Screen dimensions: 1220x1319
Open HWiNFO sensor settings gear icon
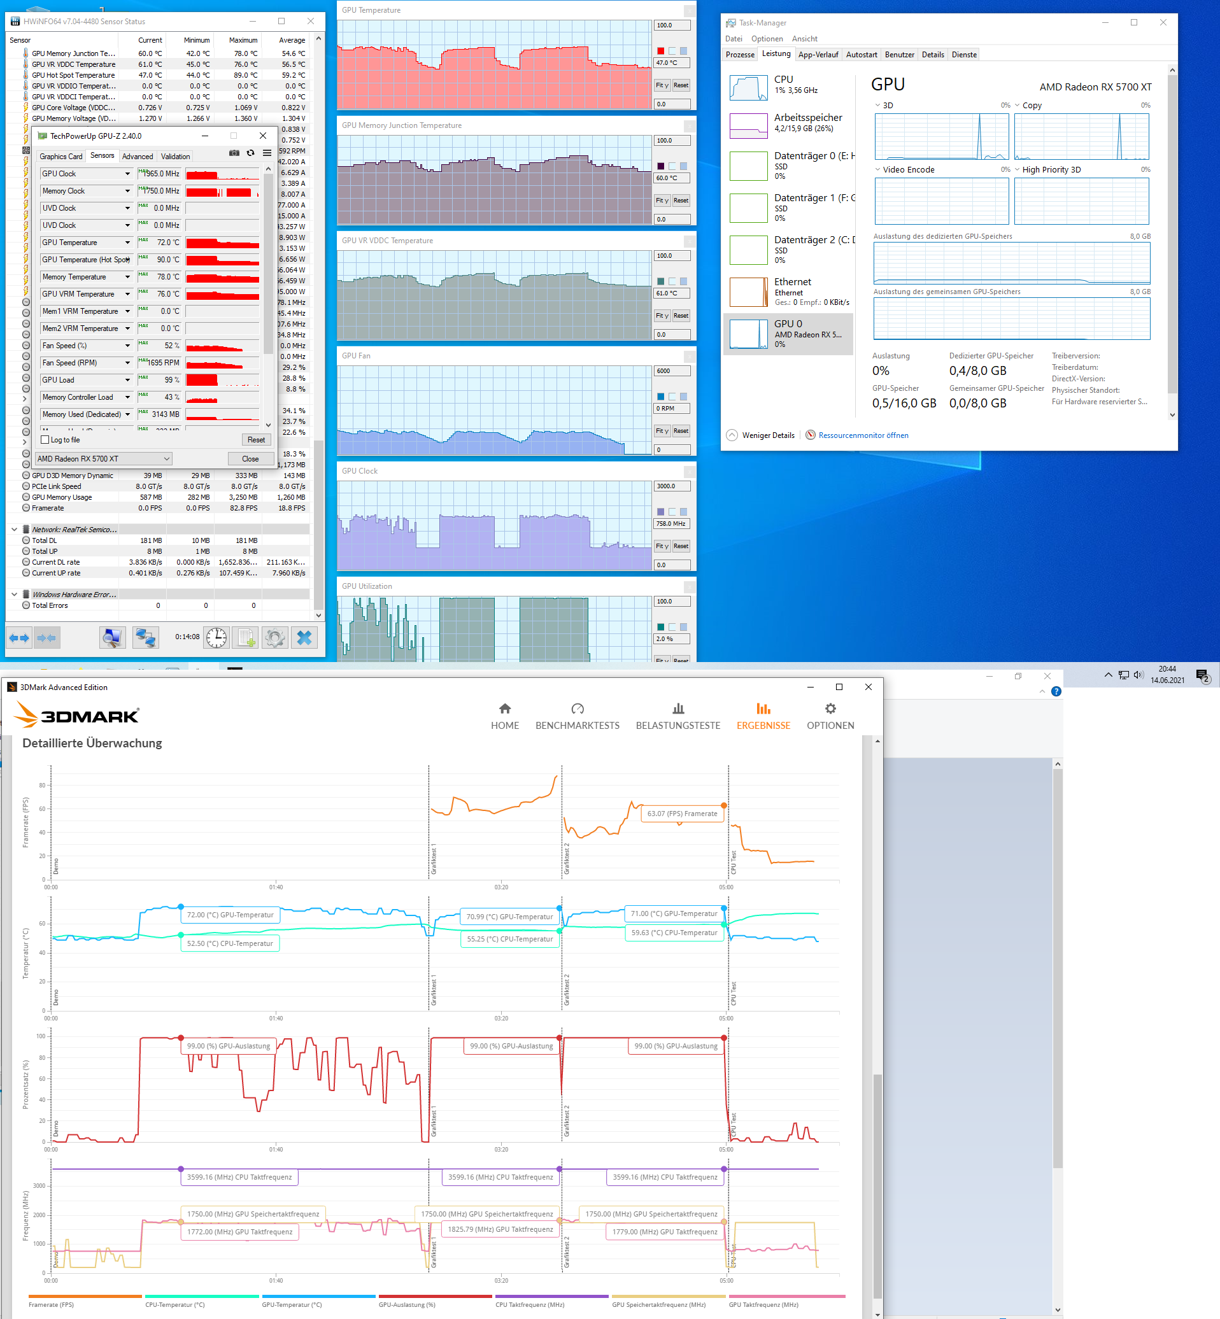click(x=274, y=637)
